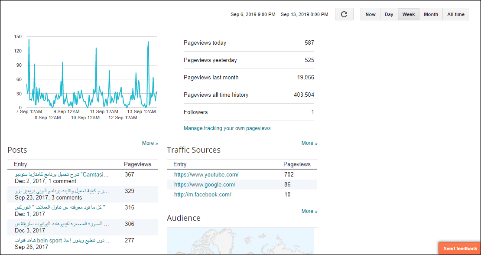Select the Day time range

[x=389, y=14]
